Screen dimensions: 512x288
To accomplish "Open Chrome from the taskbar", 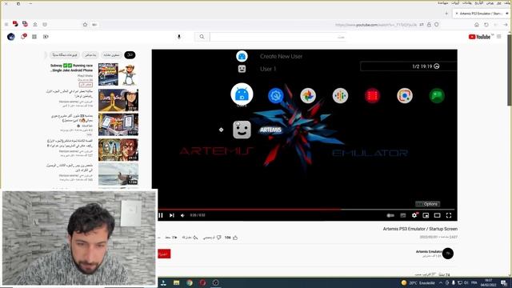I will (190, 282).
